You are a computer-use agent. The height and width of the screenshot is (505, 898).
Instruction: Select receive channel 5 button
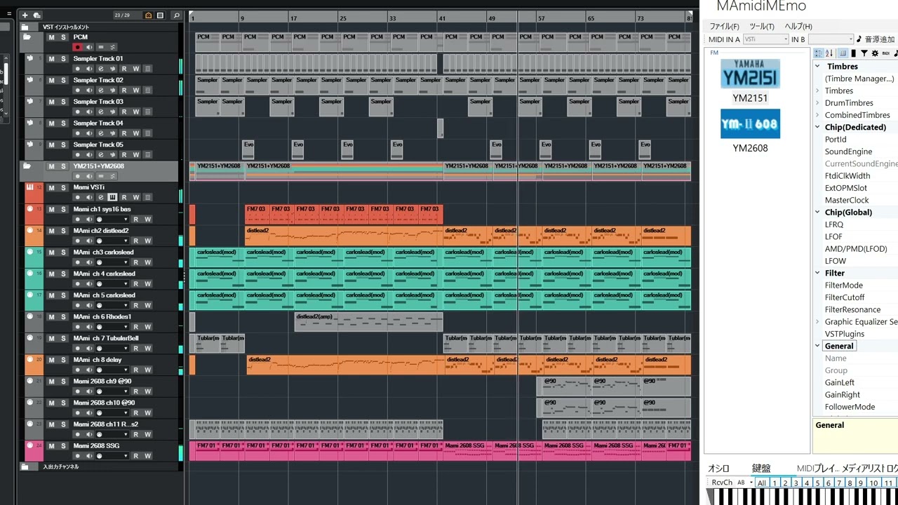[x=817, y=483]
